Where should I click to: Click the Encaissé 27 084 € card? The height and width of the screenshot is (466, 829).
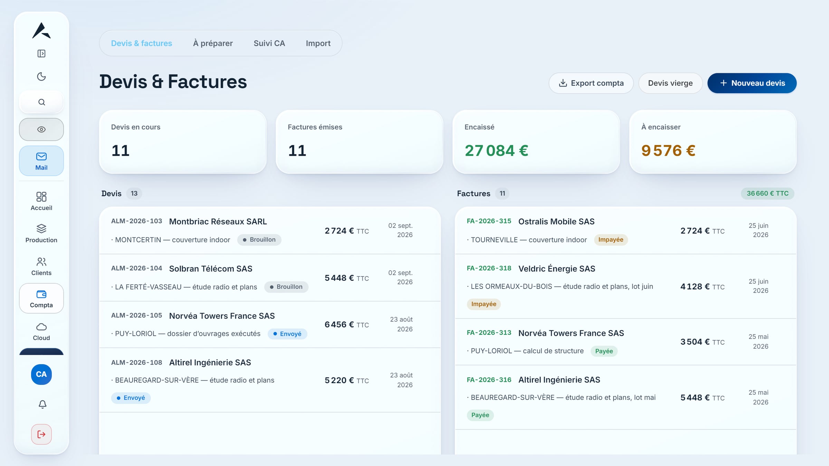coord(536,142)
